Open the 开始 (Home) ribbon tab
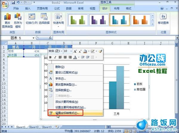The height and width of the screenshot is (133, 179). [16, 8]
